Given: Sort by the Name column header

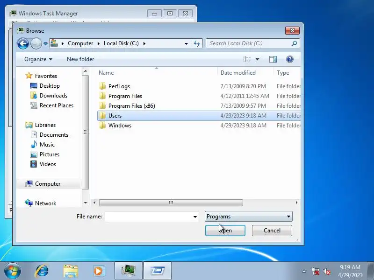Looking at the screenshot, I should click(106, 73).
